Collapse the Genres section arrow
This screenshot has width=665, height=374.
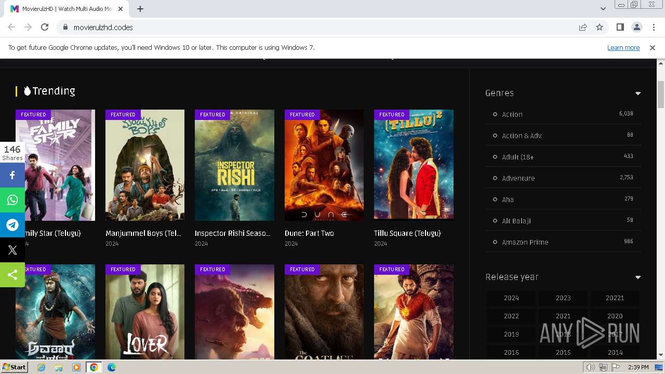[638, 94]
